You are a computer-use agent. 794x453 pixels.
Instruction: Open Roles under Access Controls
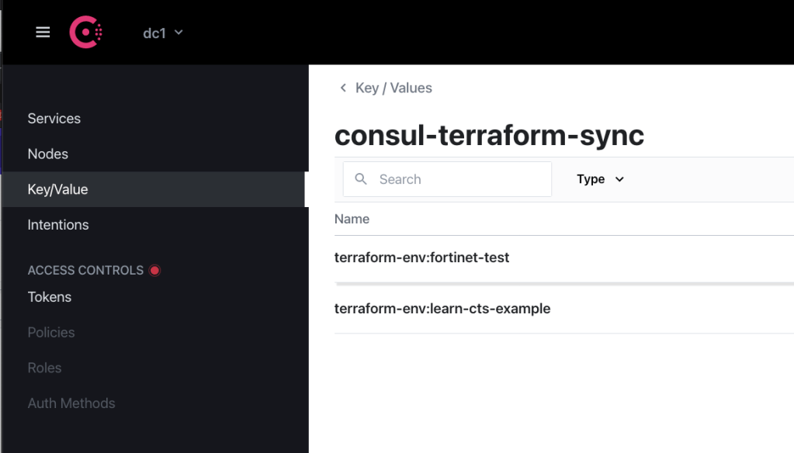click(x=44, y=368)
